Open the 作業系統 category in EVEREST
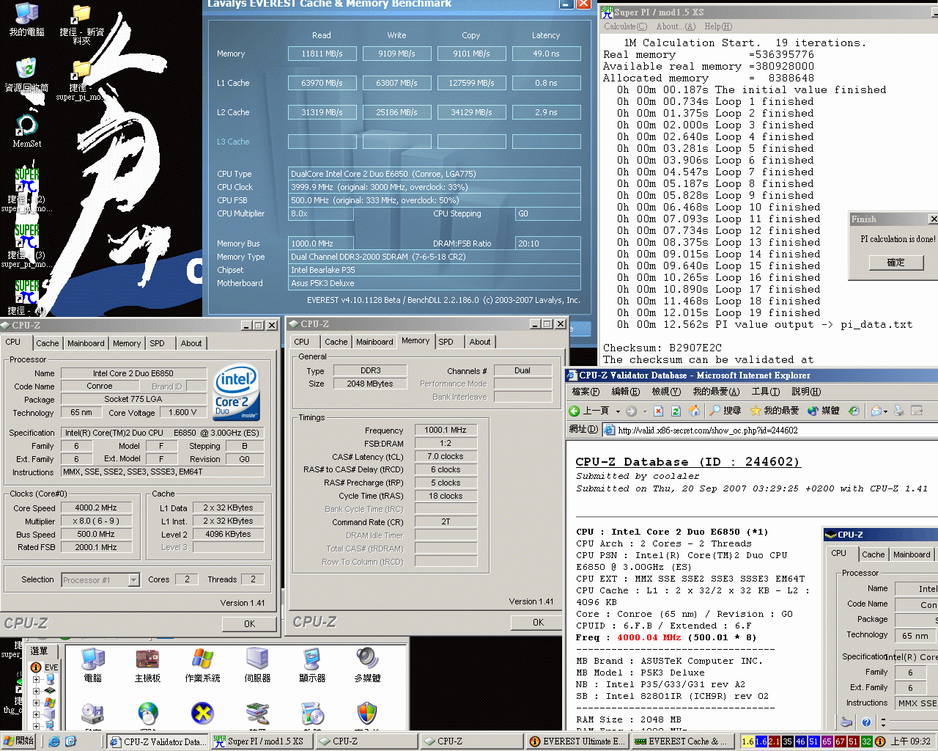 tap(203, 664)
